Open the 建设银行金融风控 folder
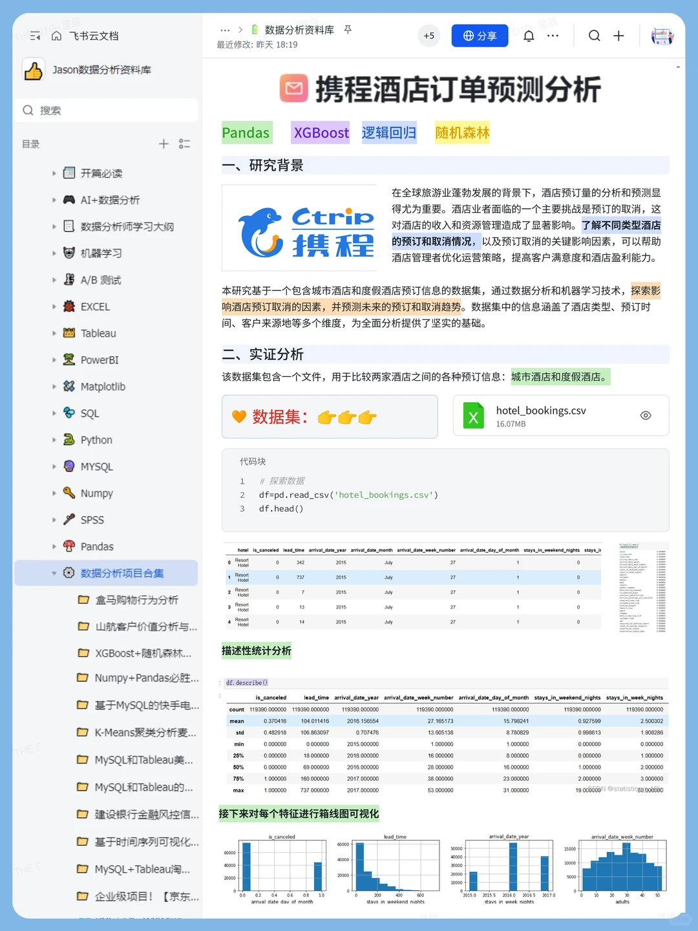 pos(138,815)
